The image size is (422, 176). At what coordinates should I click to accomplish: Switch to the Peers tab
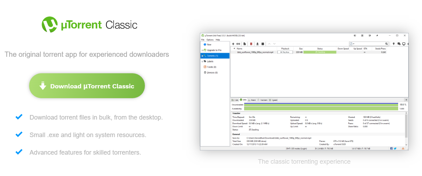252,100
